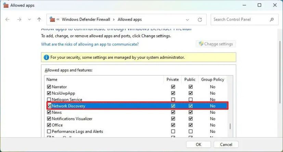Enable the Netlogon Service Private checkbox

[x=173, y=100]
